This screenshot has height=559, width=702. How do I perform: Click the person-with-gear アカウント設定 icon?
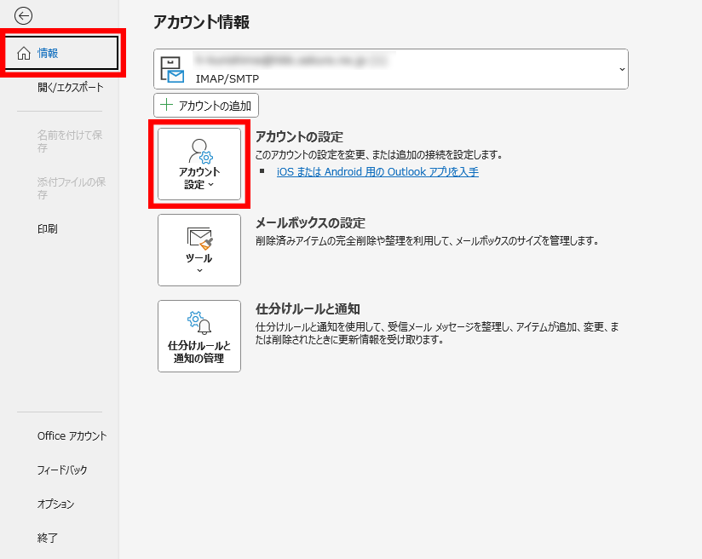[199, 152]
